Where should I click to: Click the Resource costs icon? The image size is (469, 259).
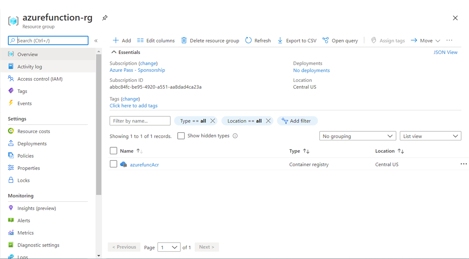click(11, 131)
